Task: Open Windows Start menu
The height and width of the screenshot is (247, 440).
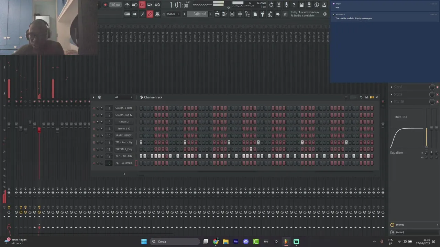Action: pyautogui.click(x=144, y=242)
